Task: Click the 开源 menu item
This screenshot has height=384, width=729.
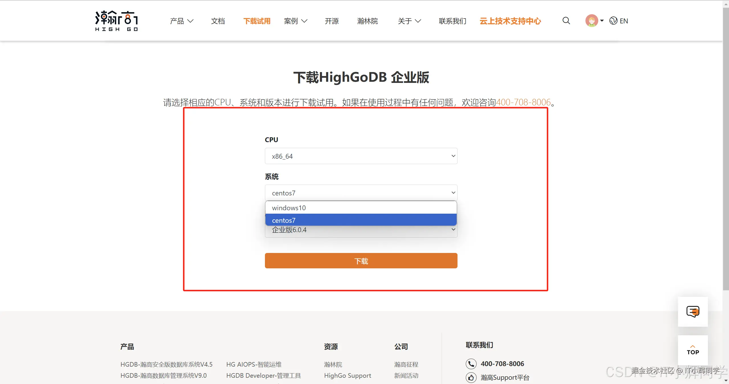Action: tap(331, 21)
